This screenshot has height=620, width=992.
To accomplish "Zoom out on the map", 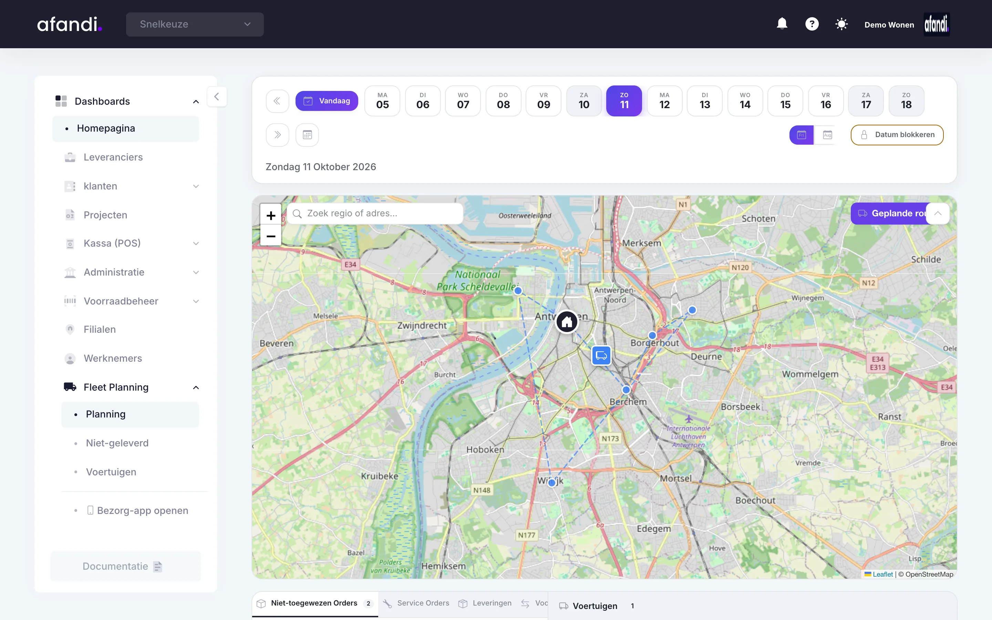I will tap(270, 236).
